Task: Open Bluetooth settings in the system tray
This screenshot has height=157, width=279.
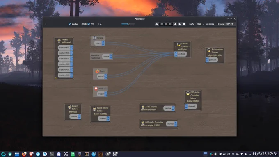Action: click(233, 154)
